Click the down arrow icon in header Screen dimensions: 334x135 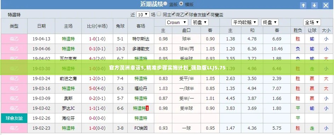click(x=314, y=5)
